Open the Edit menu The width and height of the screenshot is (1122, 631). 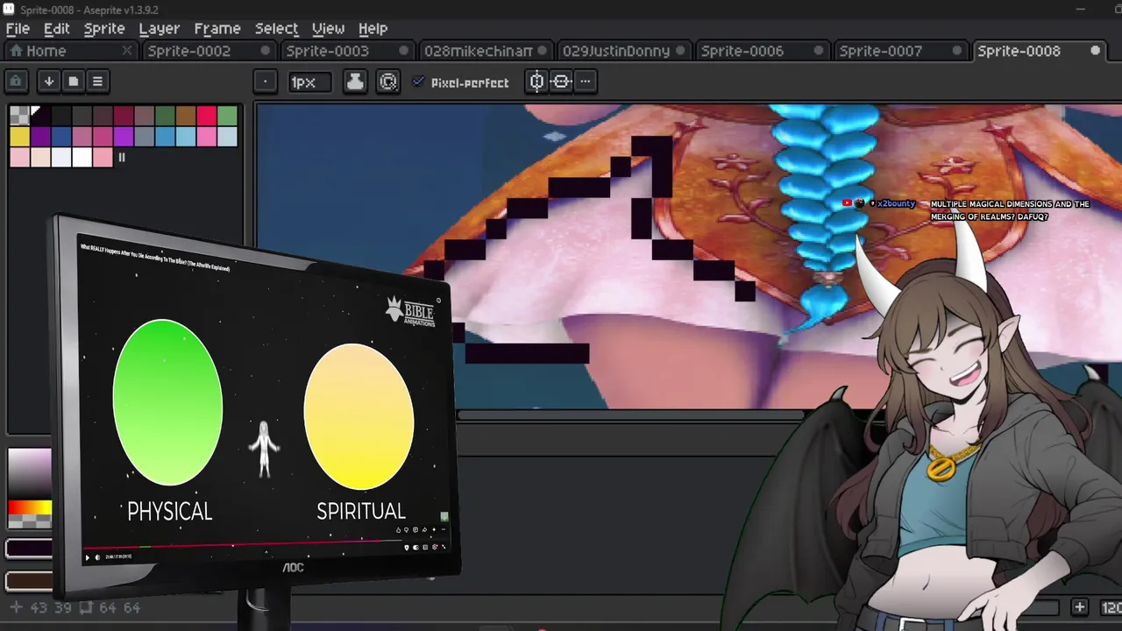coord(56,29)
